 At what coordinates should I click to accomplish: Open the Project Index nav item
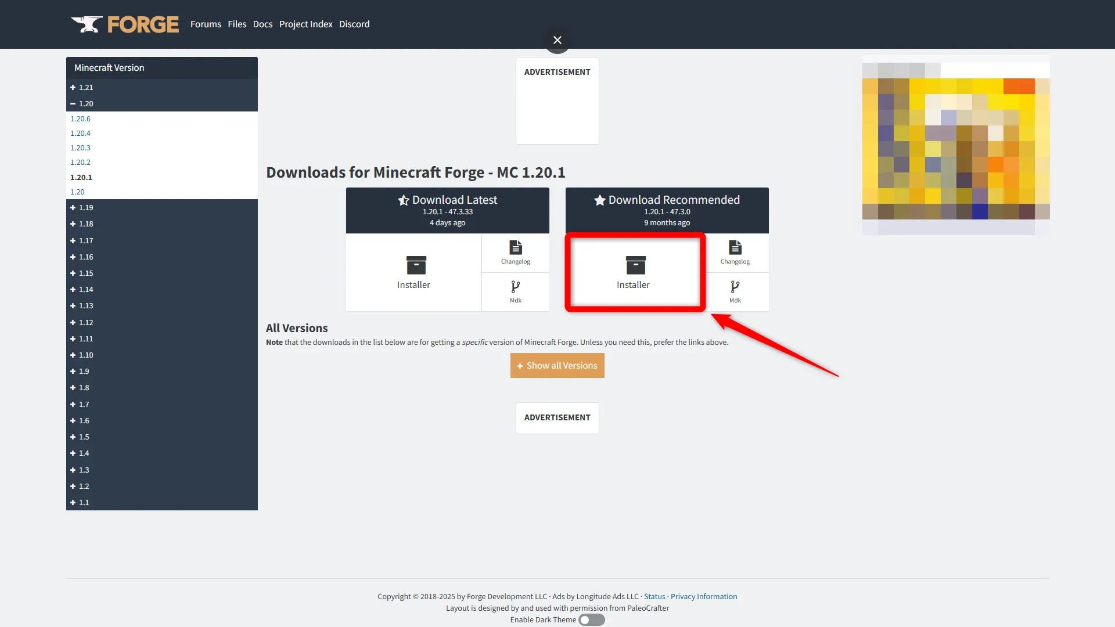pyautogui.click(x=305, y=24)
